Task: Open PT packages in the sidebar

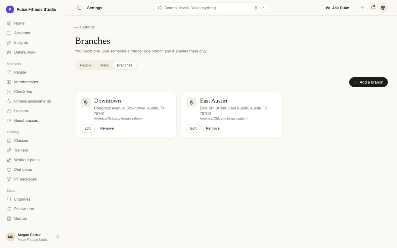Action: point(33,179)
